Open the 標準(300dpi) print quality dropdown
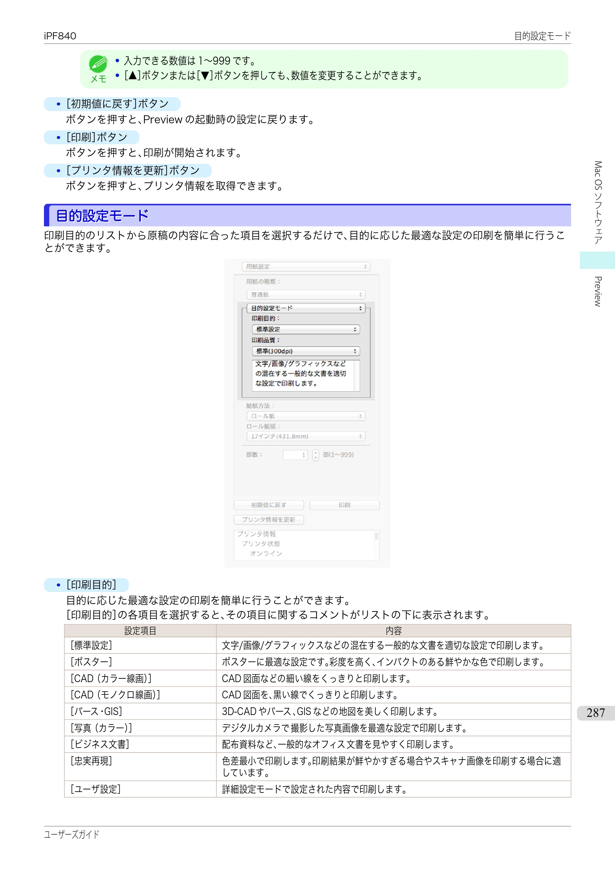This screenshot has width=615, height=870. coord(306,351)
